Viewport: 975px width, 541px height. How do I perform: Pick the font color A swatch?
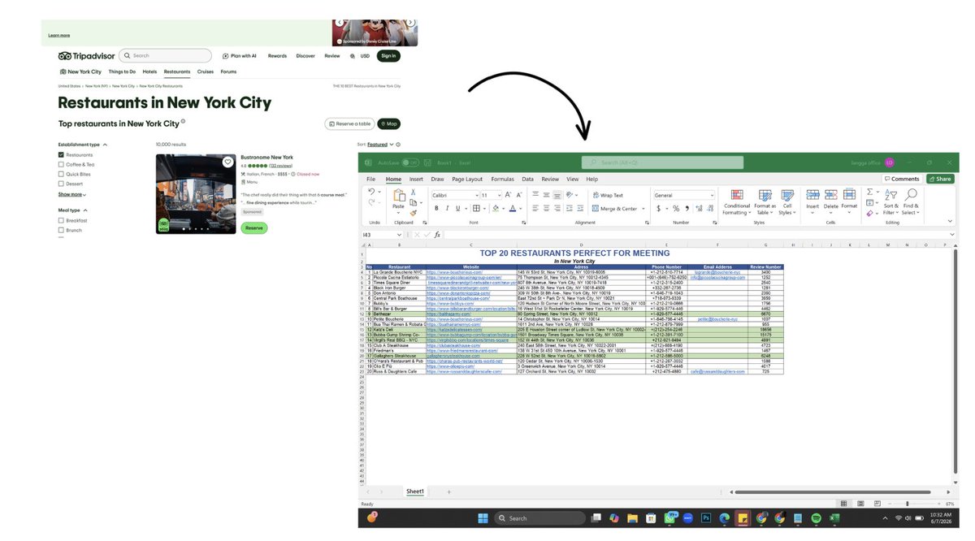pyautogui.click(x=513, y=209)
